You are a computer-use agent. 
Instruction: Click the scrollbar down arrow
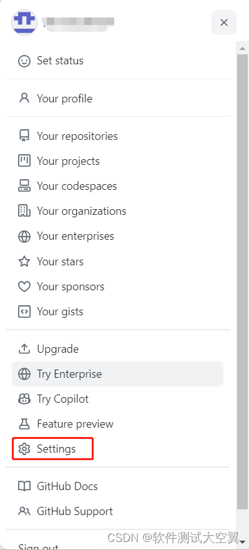242,542
